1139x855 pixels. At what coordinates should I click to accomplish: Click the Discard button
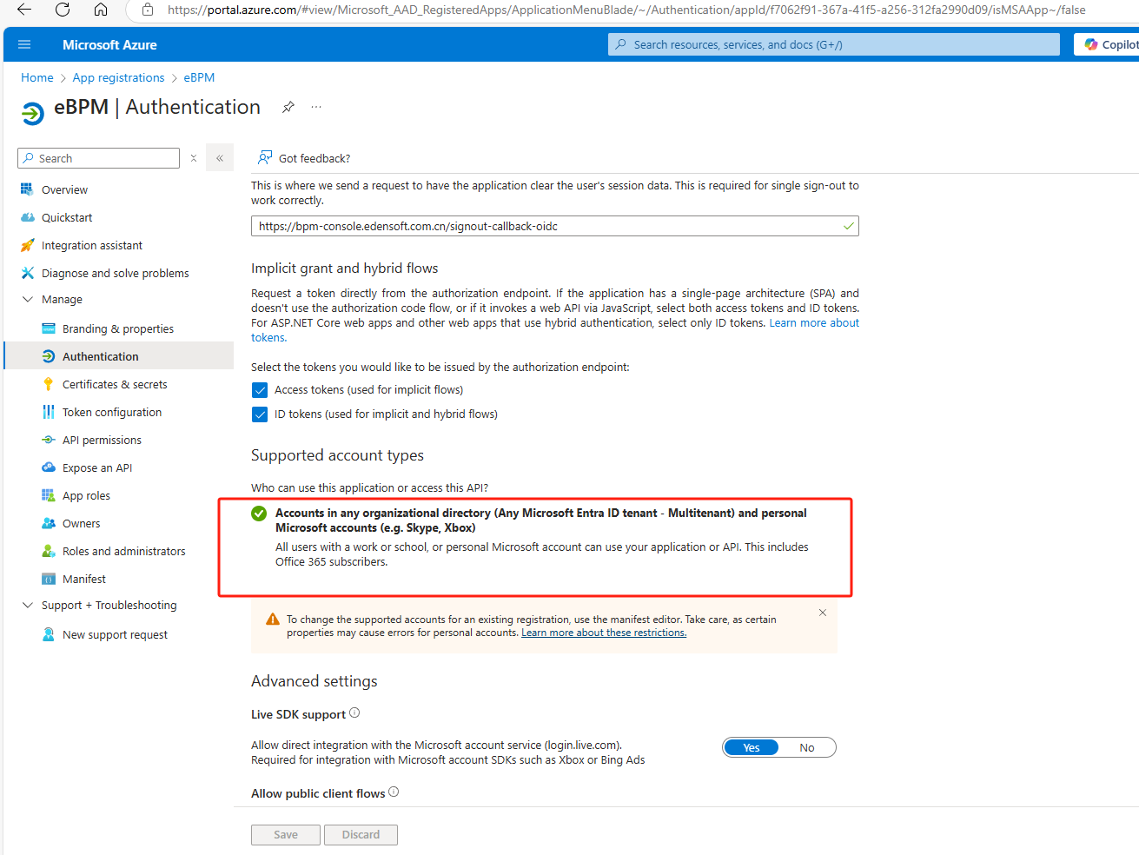pyautogui.click(x=361, y=835)
